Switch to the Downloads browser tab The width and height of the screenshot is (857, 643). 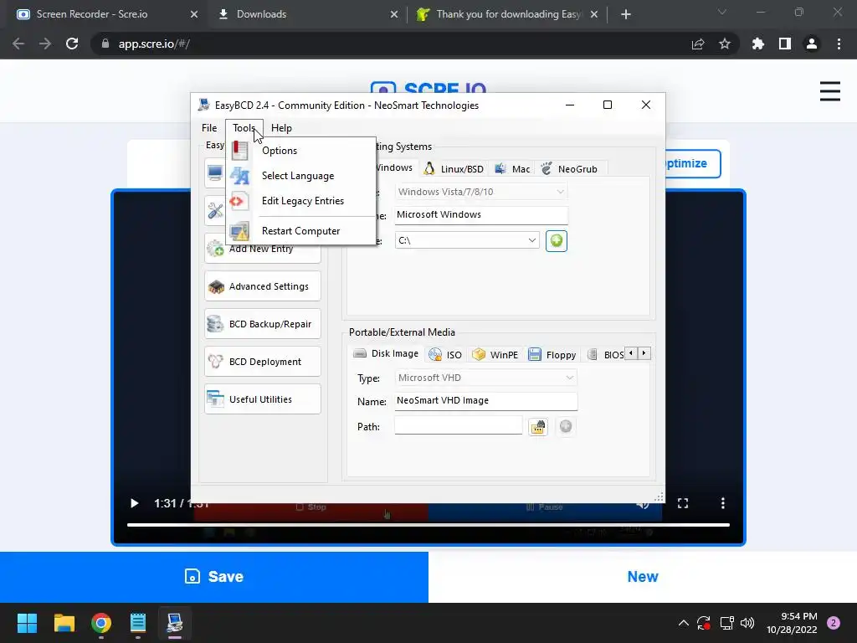tap(307, 14)
